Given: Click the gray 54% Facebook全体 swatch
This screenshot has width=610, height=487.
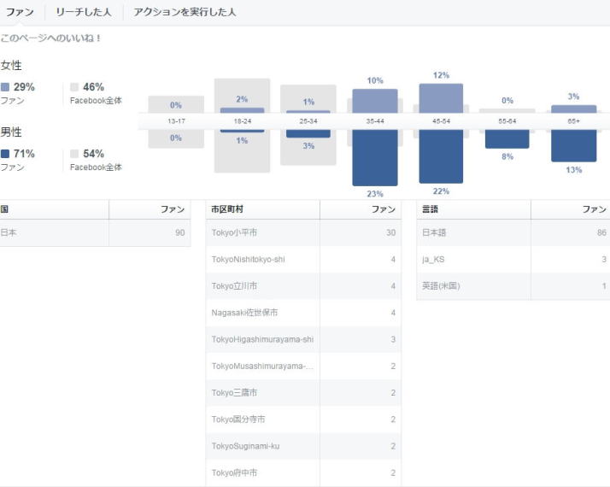Looking at the screenshot, I should coord(74,154).
